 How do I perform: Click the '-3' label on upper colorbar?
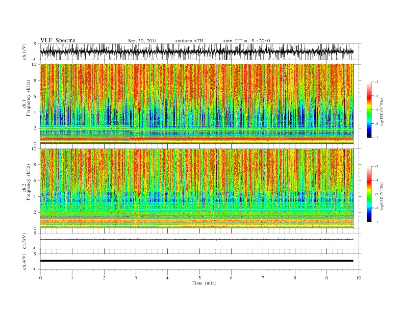(376, 82)
